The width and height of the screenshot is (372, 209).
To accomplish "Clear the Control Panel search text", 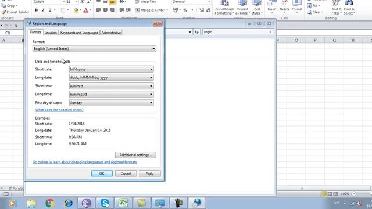I will tap(270, 32).
